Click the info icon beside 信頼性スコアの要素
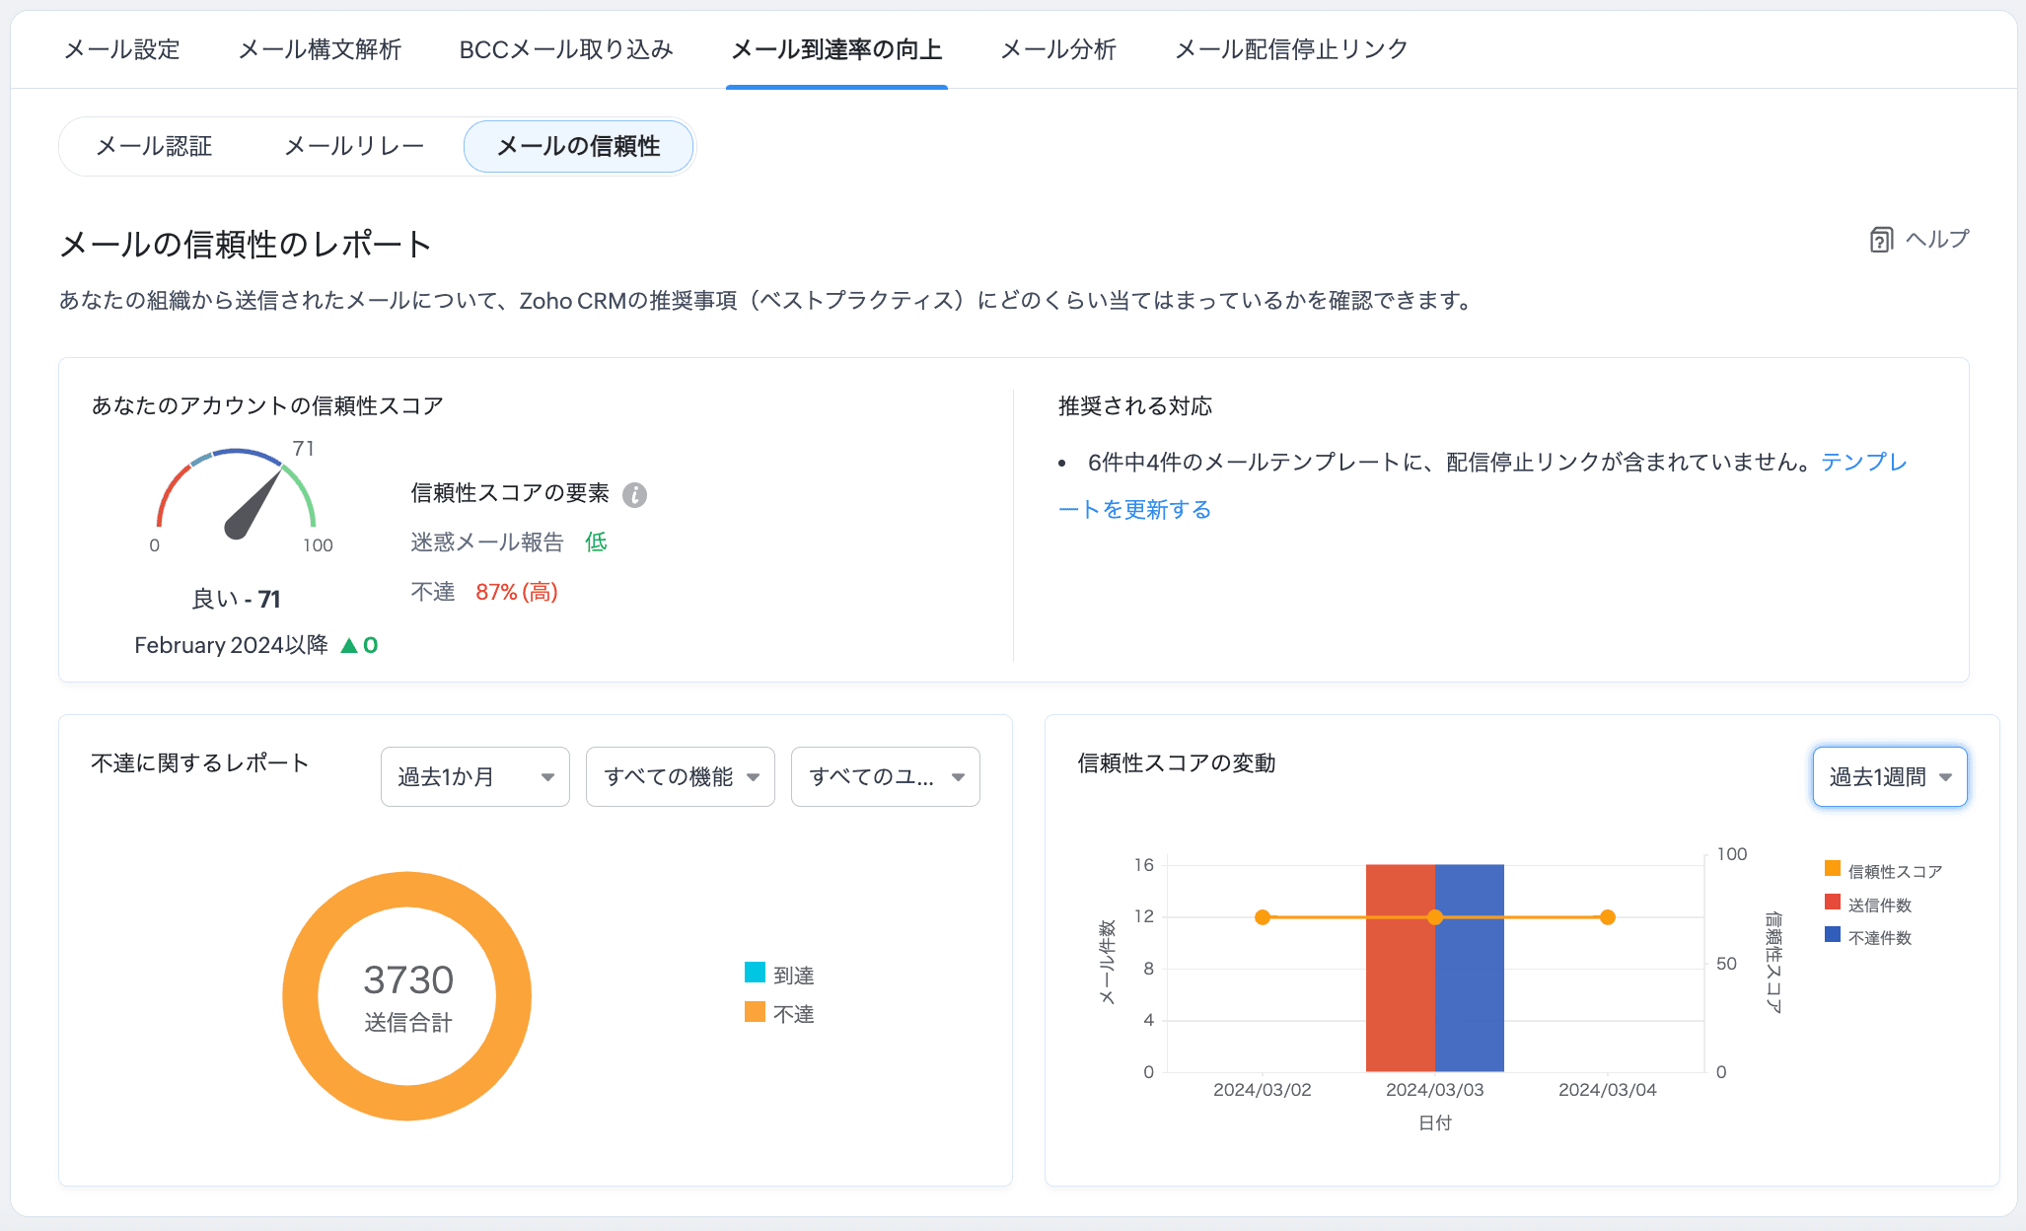 pyautogui.click(x=635, y=495)
